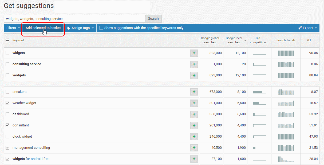Open the Filters dropdown
Screen dimensions: 324x165
[13, 28]
